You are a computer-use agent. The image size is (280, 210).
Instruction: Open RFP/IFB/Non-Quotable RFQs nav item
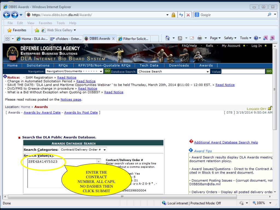[104, 65]
